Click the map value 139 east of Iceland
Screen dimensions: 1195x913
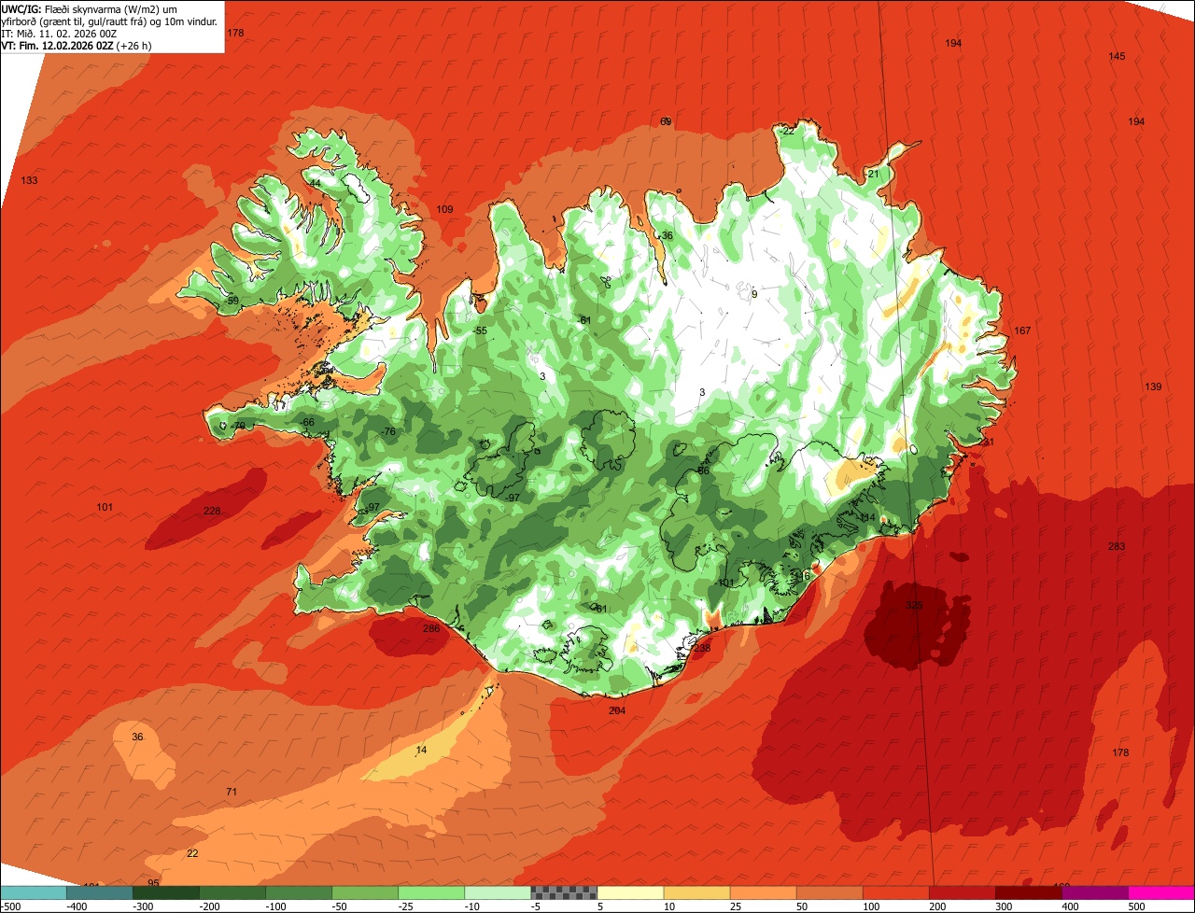[1153, 386]
